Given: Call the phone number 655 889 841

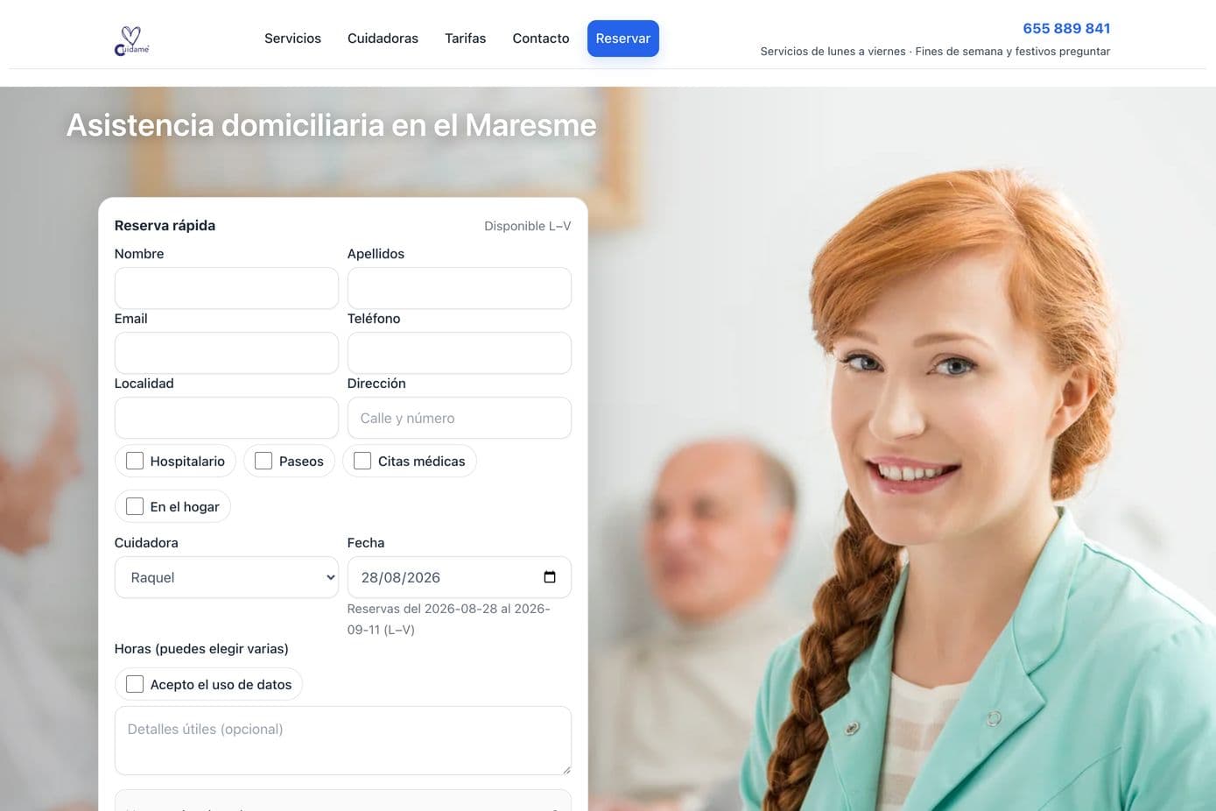Looking at the screenshot, I should tap(1066, 28).
